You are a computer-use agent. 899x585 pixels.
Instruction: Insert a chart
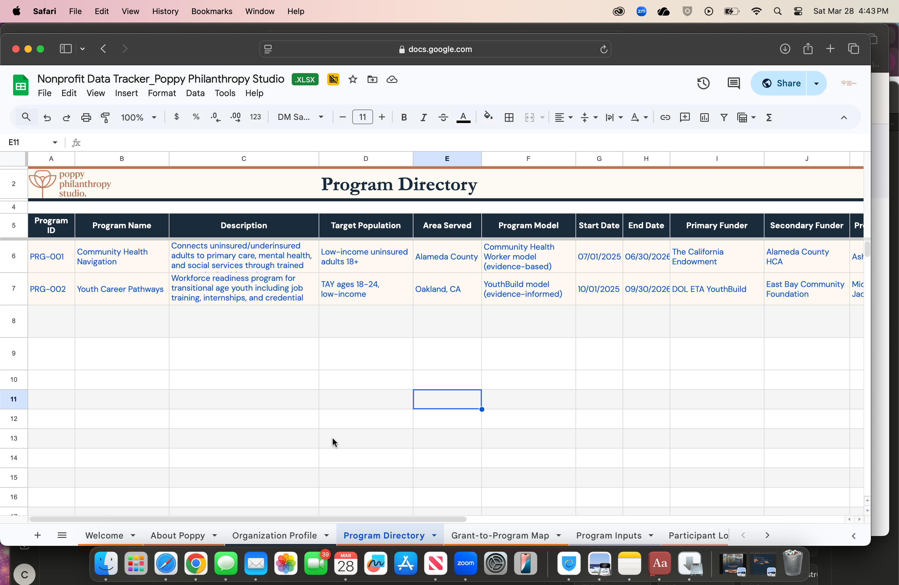pyautogui.click(x=704, y=117)
